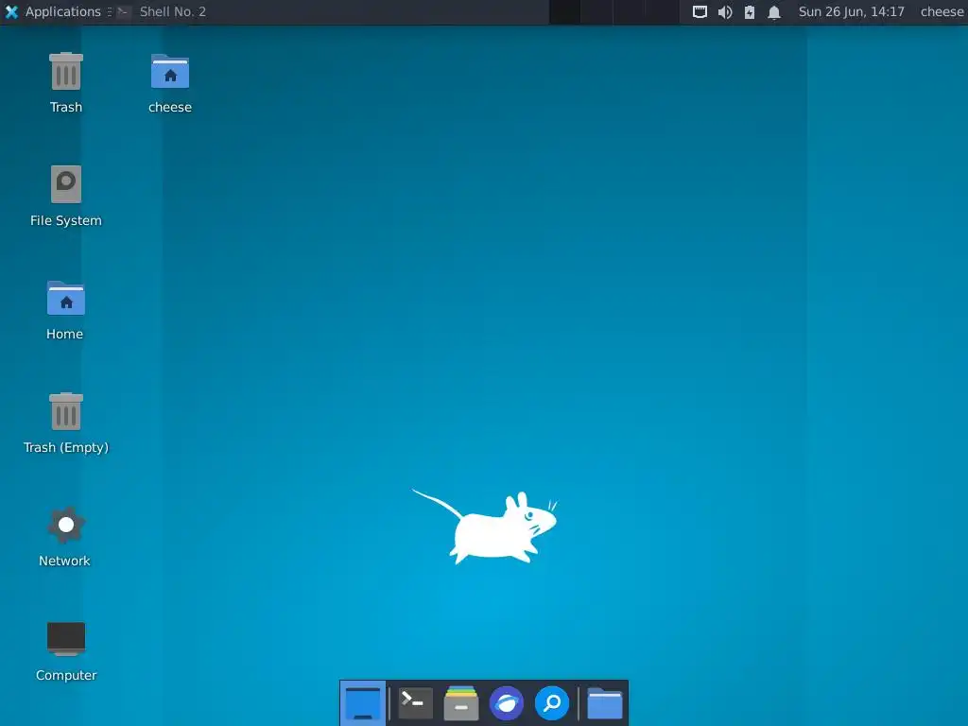Open the battery power manager icon
Screen dimensions: 968x726
(x=750, y=11)
